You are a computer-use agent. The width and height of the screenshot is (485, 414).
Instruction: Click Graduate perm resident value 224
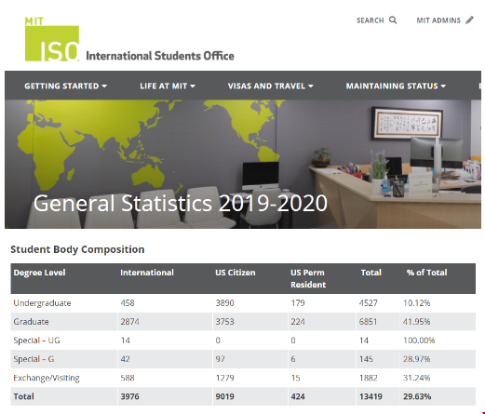(298, 322)
